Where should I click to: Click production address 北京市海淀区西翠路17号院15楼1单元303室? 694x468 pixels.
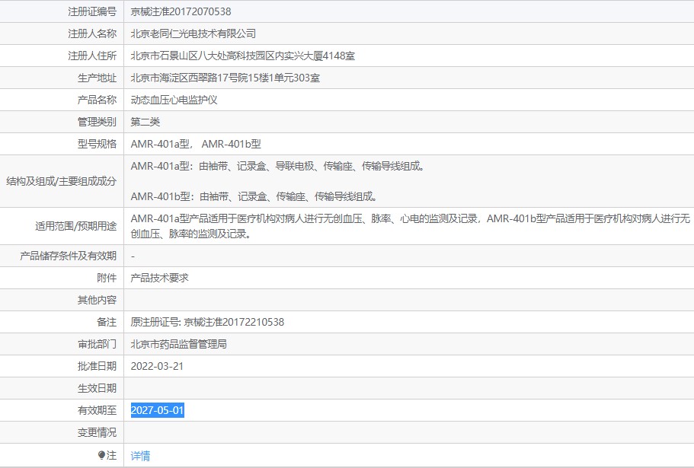pos(225,78)
